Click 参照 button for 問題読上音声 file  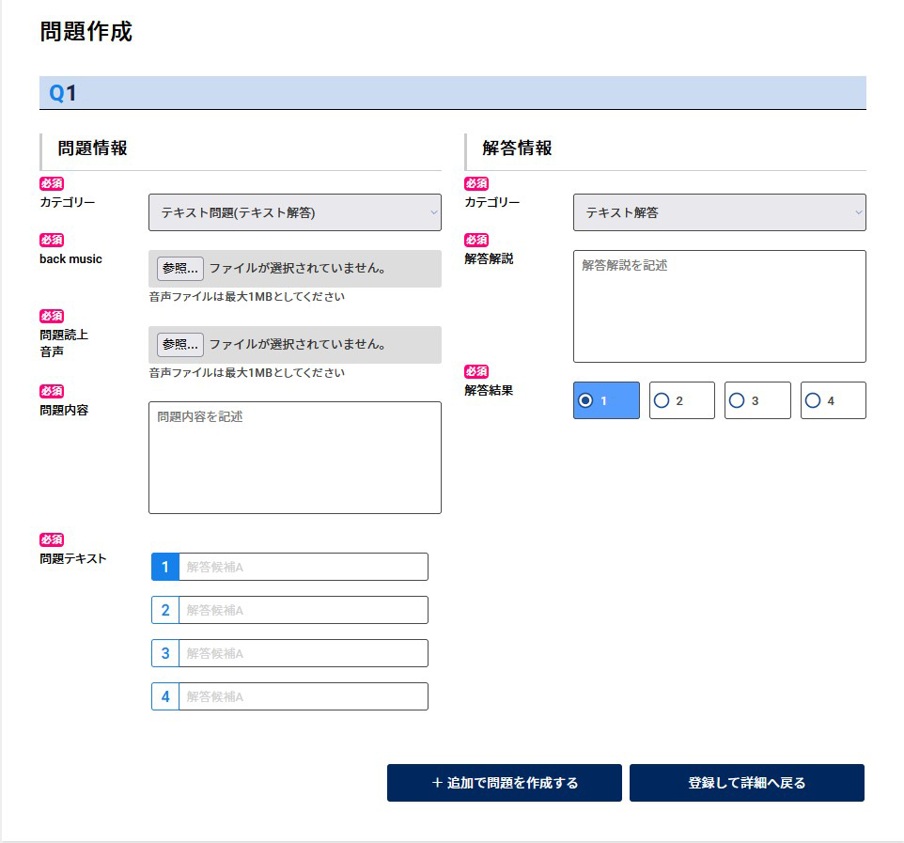[179, 344]
